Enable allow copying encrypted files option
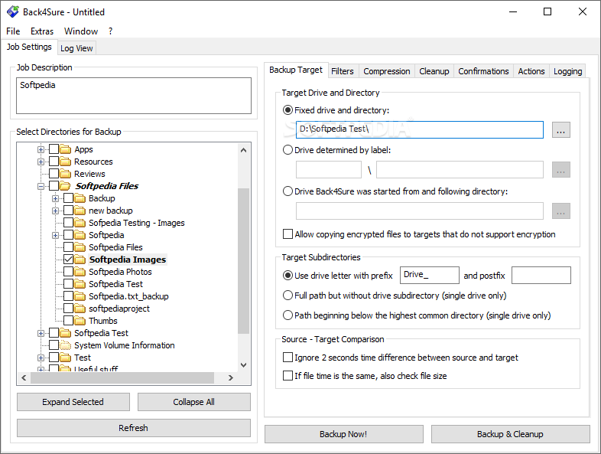The width and height of the screenshot is (601, 454). tap(288, 234)
